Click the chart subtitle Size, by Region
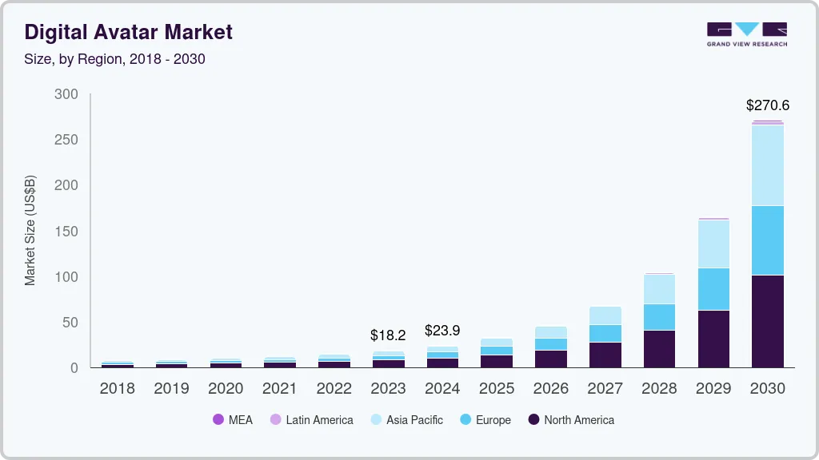Image resolution: width=819 pixels, height=460 pixels. point(114,58)
